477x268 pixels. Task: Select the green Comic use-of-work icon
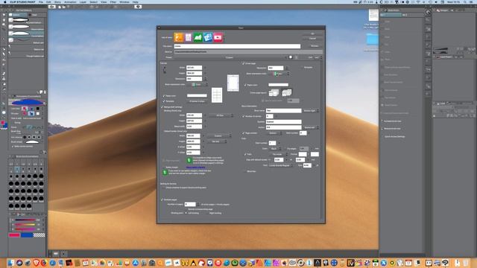point(198,37)
